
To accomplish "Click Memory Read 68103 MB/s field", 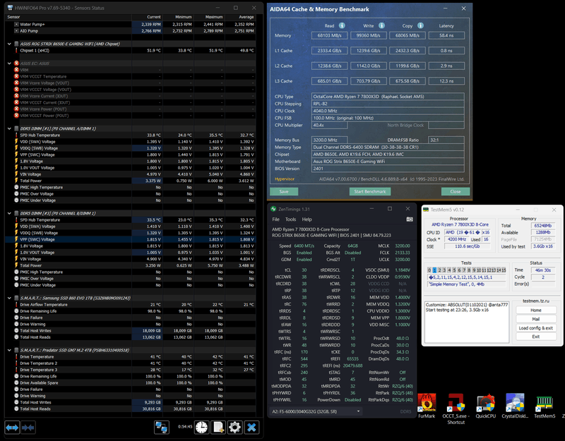I will coord(329,35).
